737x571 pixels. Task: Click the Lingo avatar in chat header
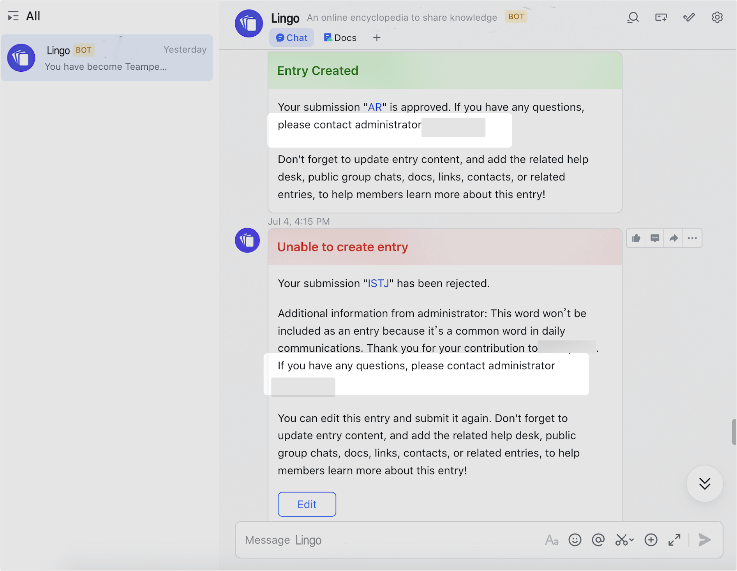click(249, 23)
